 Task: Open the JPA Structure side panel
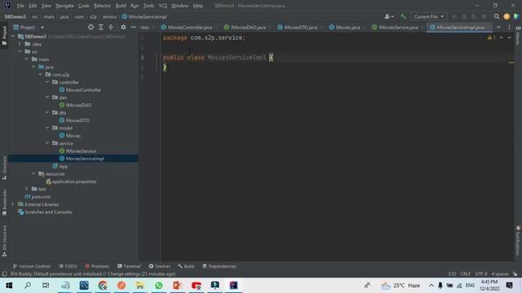point(4,241)
